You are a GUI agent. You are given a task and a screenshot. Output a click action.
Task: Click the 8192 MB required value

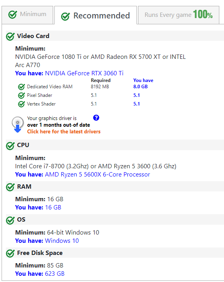coord(100,87)
